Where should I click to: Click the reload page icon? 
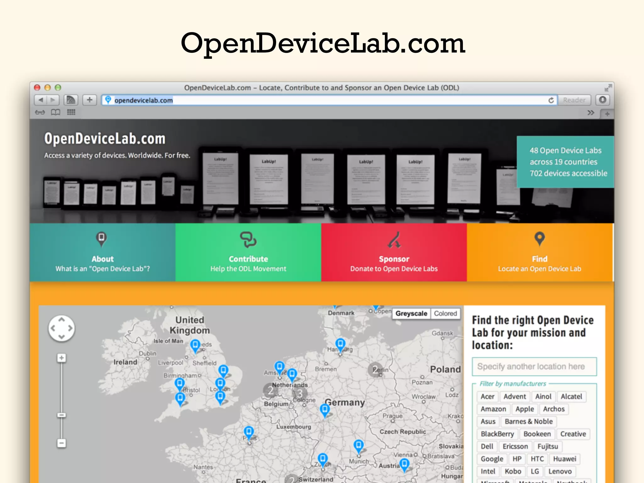(551, 100)
